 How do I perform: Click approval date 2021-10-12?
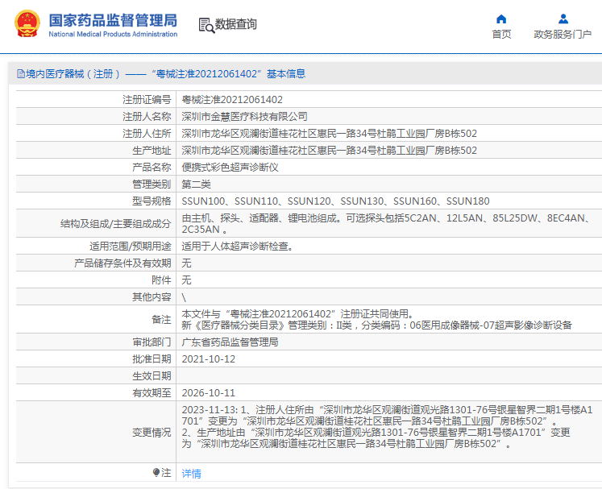tap(208, 358)
